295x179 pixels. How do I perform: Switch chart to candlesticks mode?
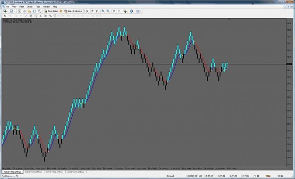click(x=92, y=11)
